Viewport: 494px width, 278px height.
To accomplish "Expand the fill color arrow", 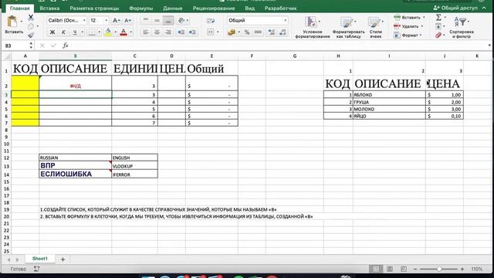I will (x=115, y=32).
